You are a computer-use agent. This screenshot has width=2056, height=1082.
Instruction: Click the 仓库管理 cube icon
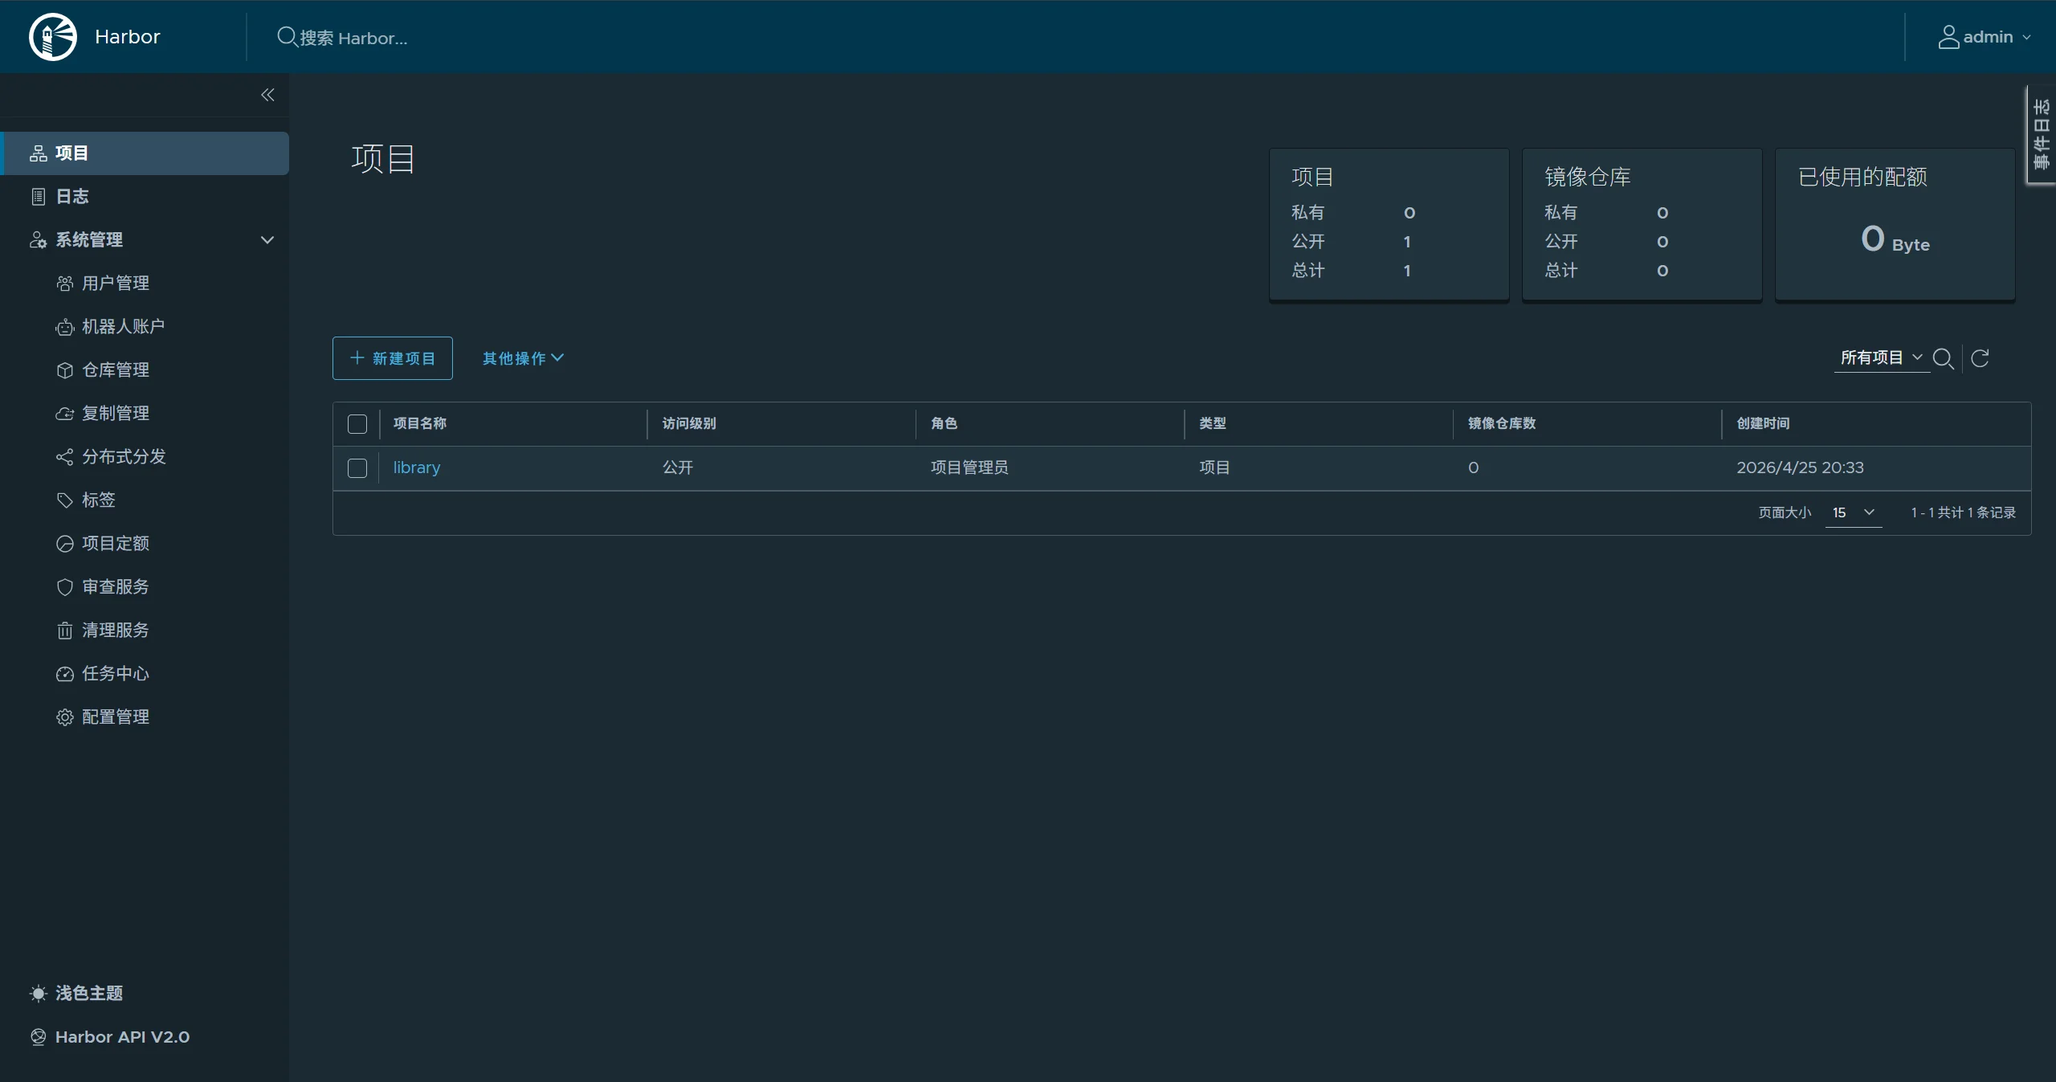coord(65,370)
